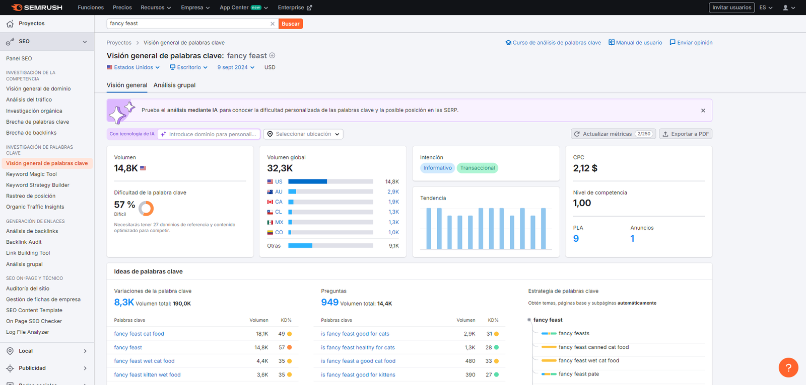Open Backlink Audit in sidebar
The image size is (806, 385).
click(24, 242)
